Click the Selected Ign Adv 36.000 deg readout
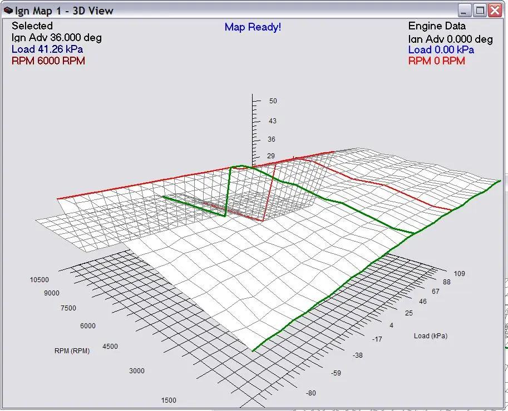Image resolution: width=508 pixels, height=411 pixels. click(56, 38)
